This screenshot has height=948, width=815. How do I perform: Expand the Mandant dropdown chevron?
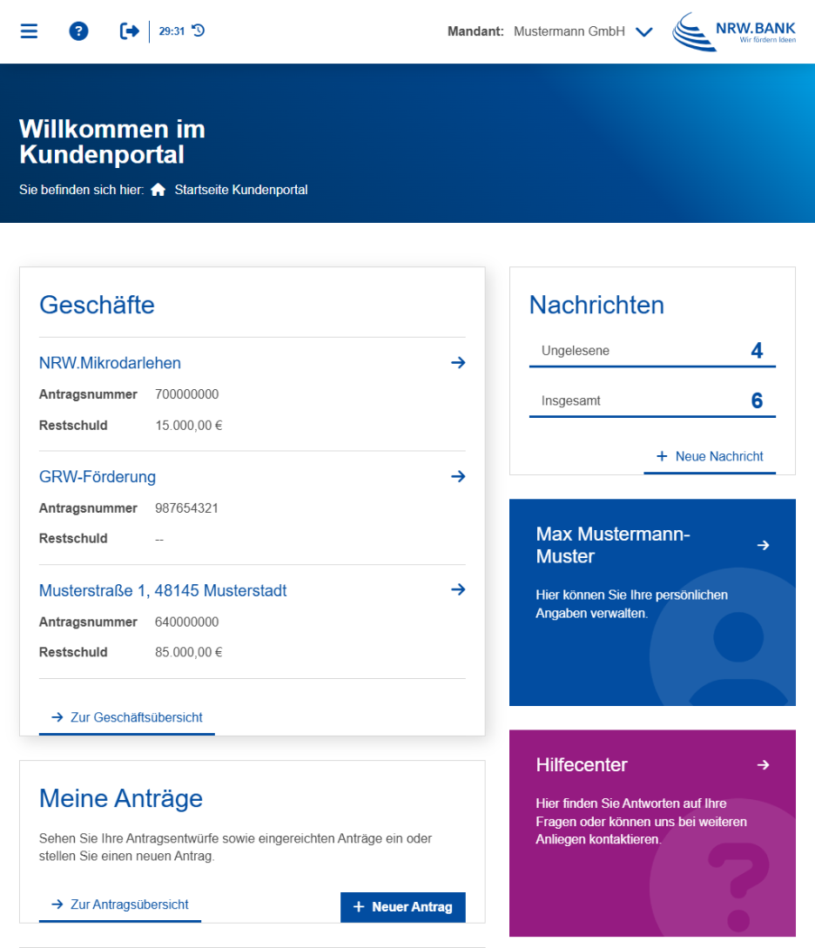point(643,31)
